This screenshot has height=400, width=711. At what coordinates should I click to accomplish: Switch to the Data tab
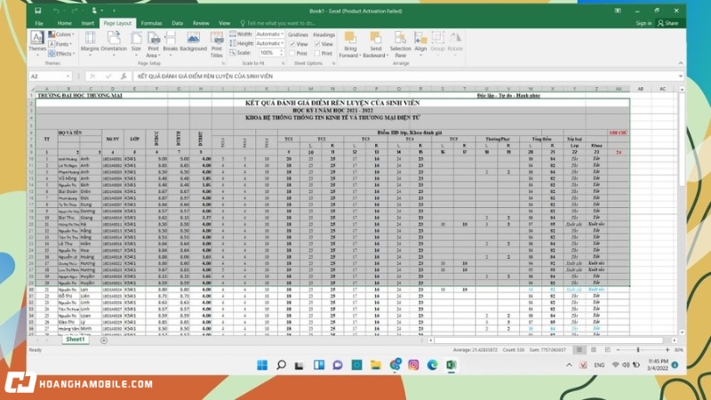coord(177,23)
